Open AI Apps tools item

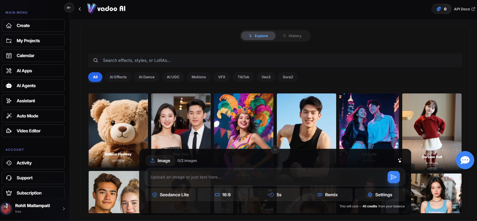tap(33, 71)
